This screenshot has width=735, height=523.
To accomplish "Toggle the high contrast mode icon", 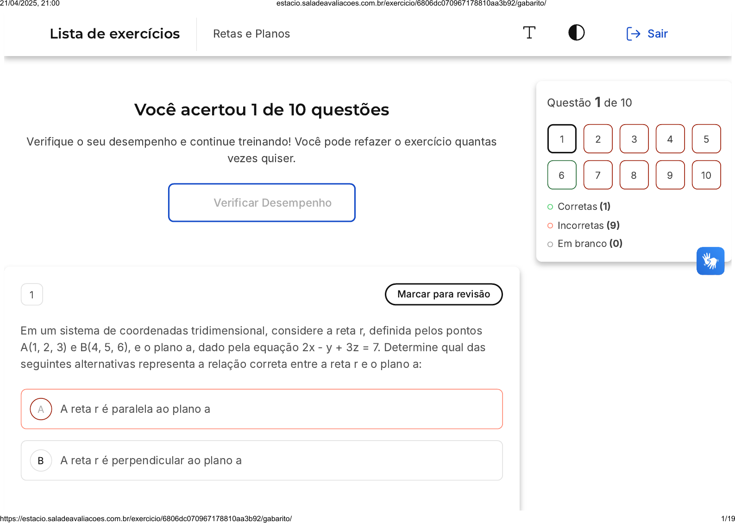I will [x=576, y=33].
